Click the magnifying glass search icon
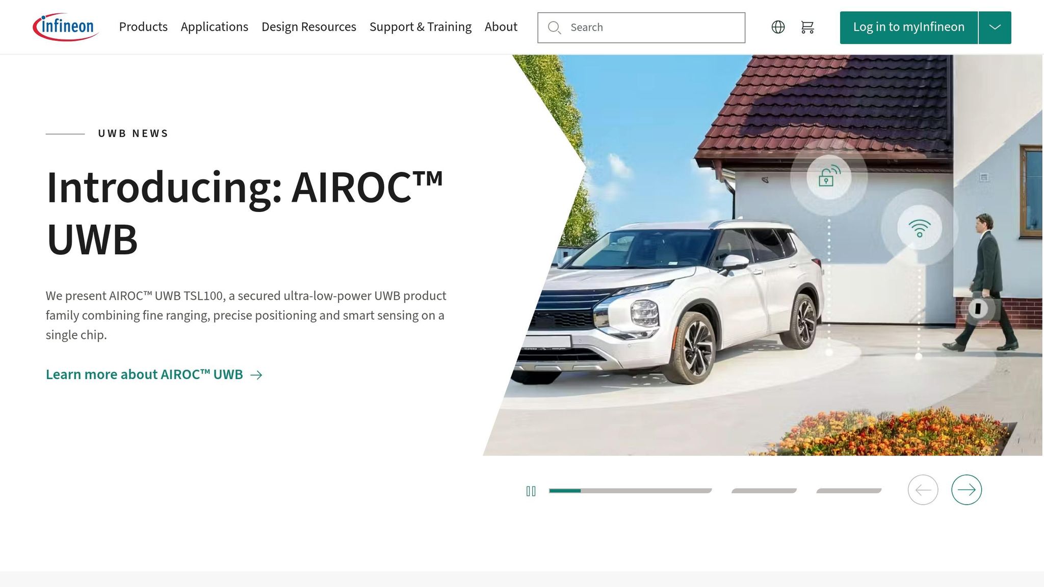The image size is (1044, 587). coord(554,28)
